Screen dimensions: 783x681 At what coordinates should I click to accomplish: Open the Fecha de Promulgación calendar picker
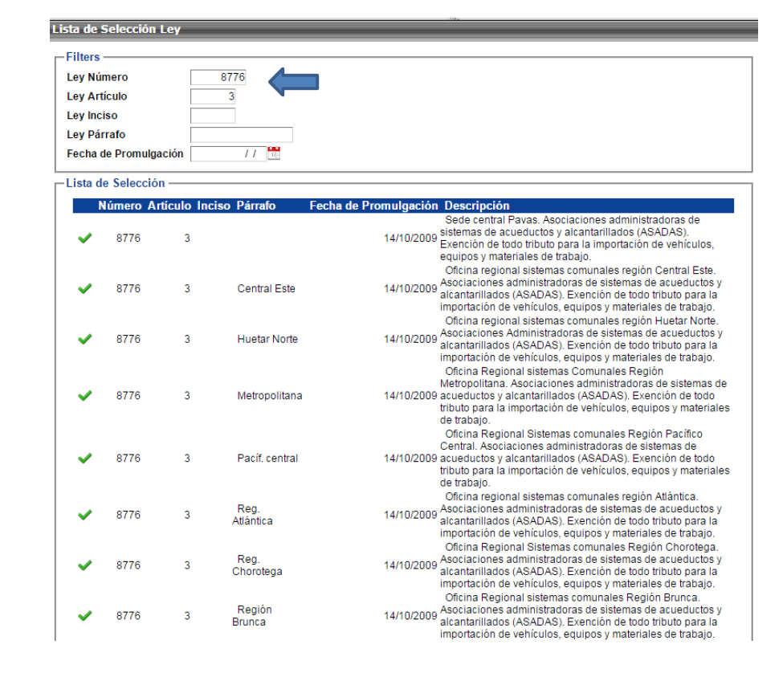[274, 153]
